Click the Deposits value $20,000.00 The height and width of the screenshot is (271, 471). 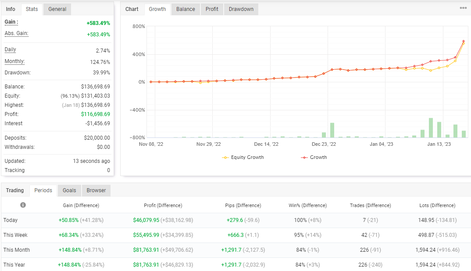pos(97,138)
